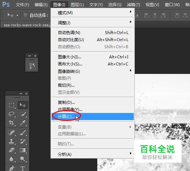
Task: Select the Blur tool
Action: tap(12, 159)
